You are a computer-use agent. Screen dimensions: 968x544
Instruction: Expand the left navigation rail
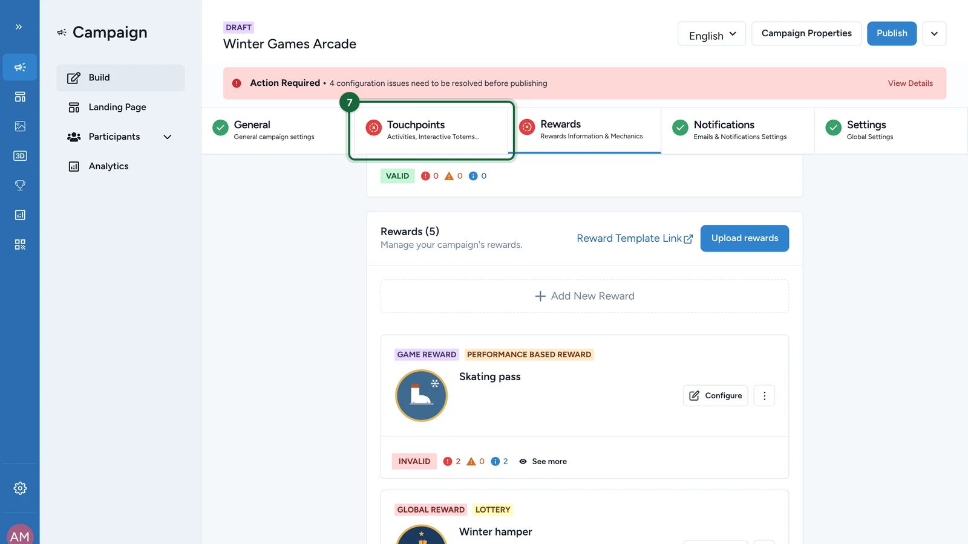coord(19,27)
